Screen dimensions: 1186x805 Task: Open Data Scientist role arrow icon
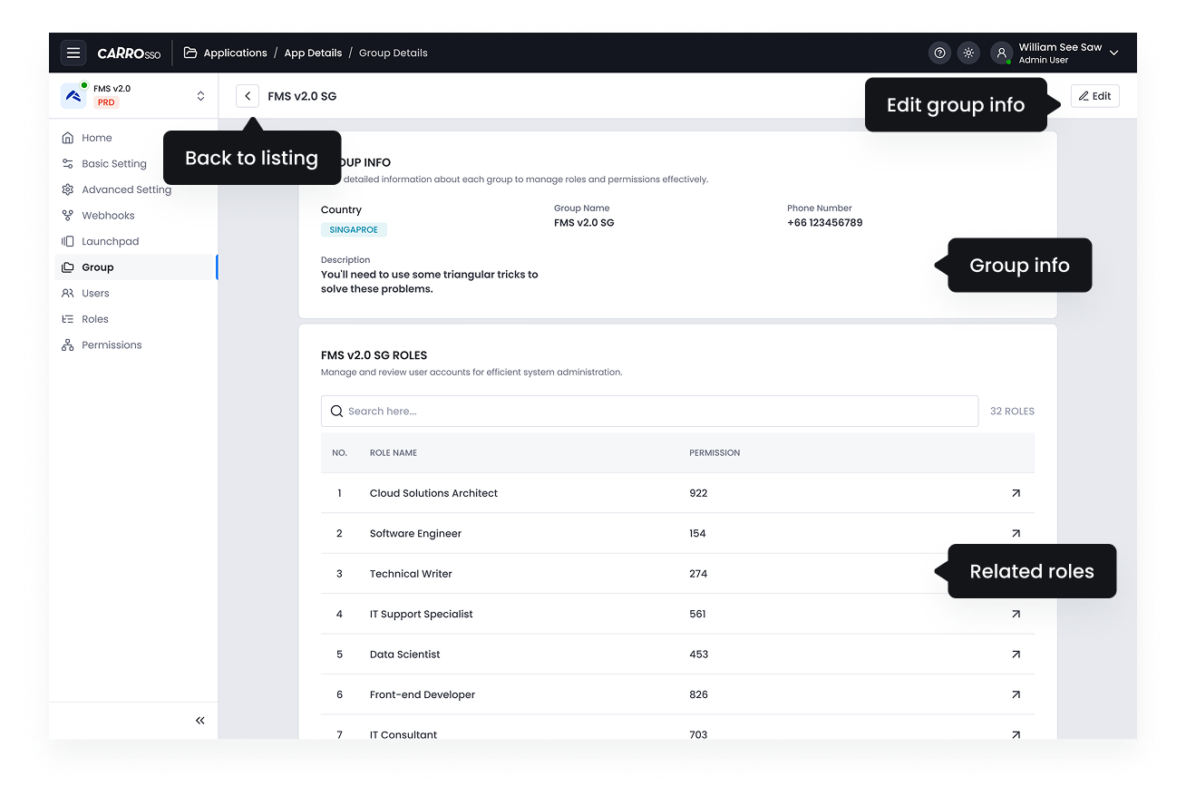coord(1016,655)
